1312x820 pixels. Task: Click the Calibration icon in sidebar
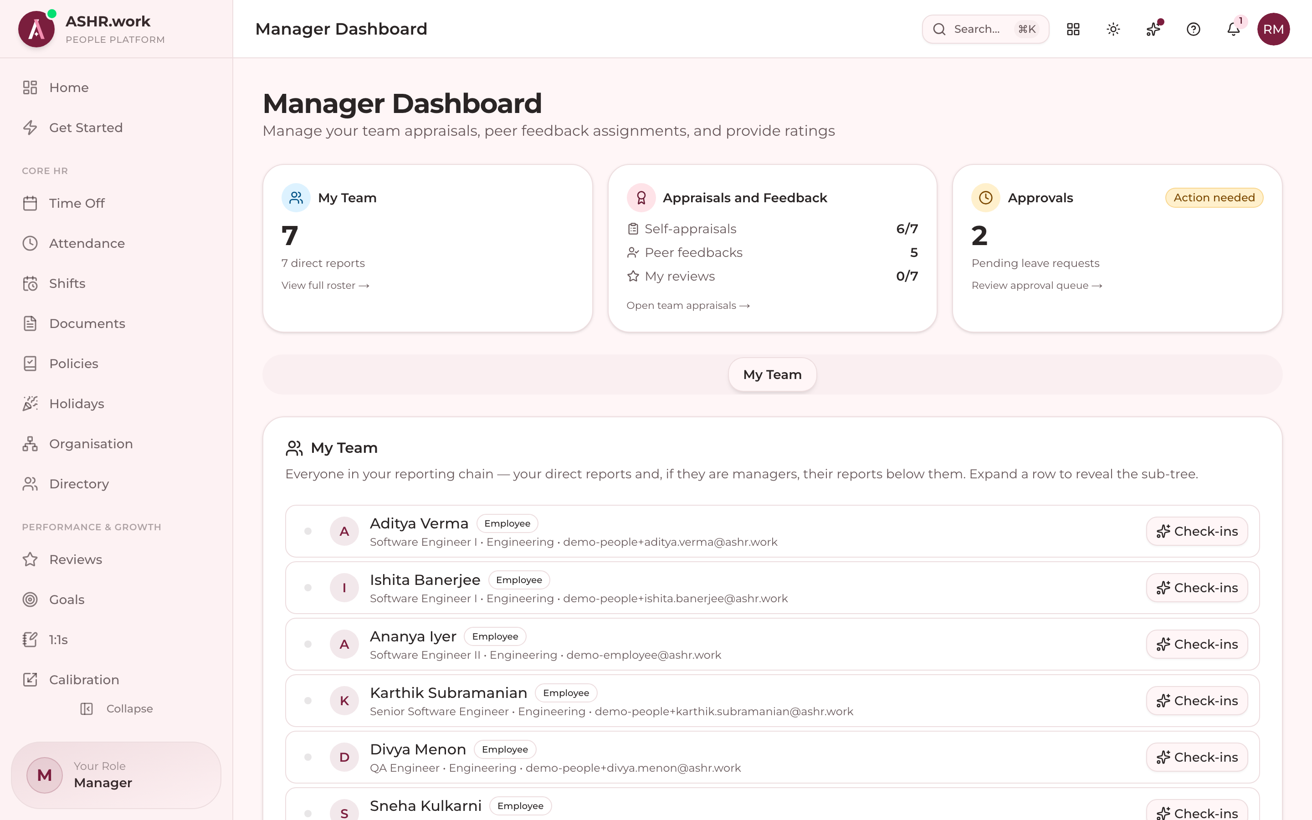(31, 680)
